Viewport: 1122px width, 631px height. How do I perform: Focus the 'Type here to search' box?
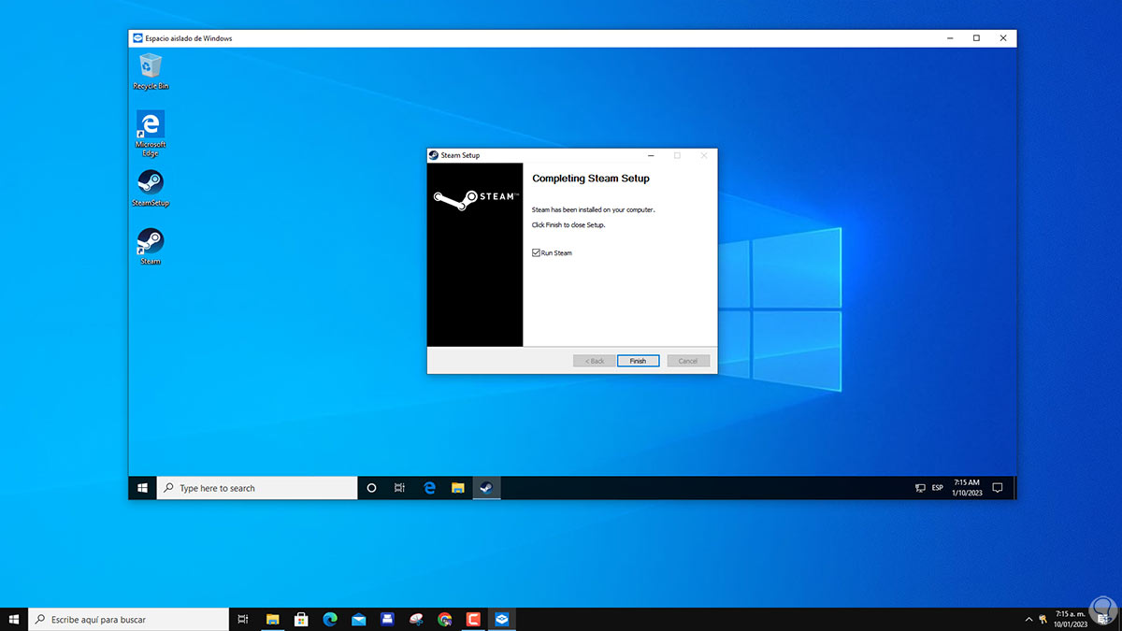[x=257, y=488]
